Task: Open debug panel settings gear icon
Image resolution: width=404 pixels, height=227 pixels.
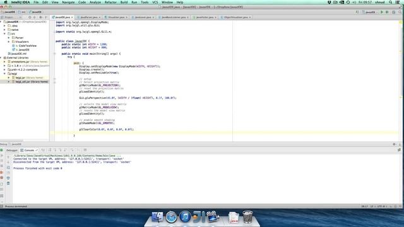Action: [394, 144]
